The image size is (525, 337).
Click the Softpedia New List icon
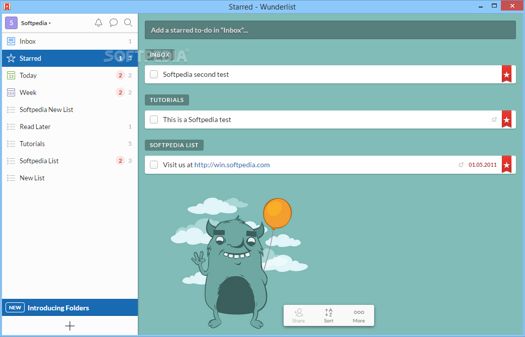[11, 109]
